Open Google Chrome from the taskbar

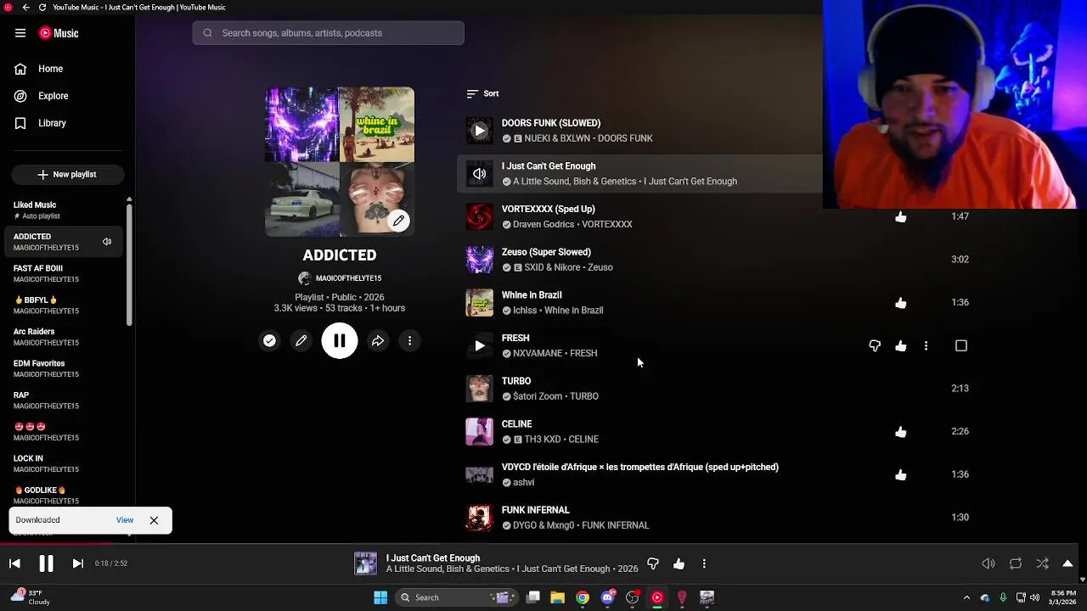click(x=582, y=597)
